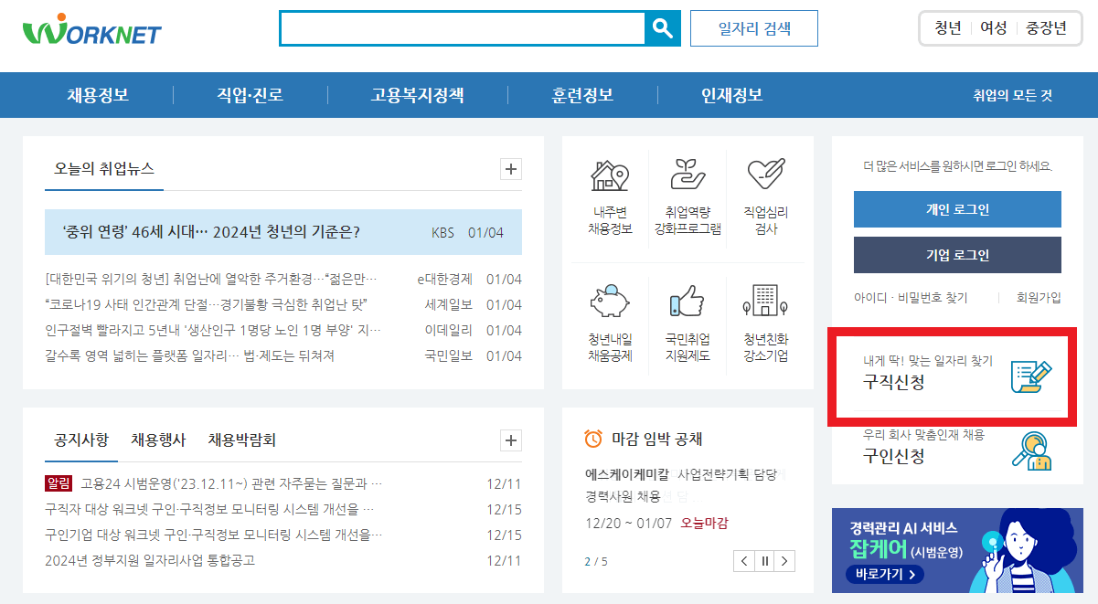
Task: Pause the 마감 임박 공채 carousel autoplay
Action: [763, 560]
